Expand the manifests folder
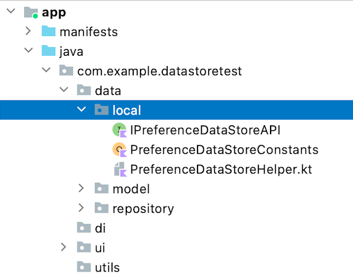This screenshot has height=274, width=353. point(28,31)
